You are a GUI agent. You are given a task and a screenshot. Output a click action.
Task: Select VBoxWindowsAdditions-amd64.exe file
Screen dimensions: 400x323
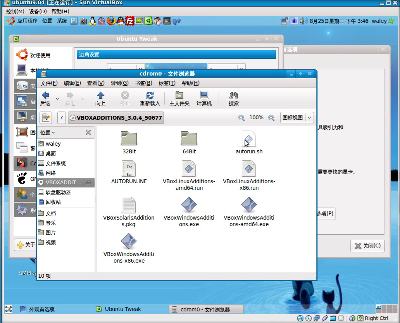coord(249,212)
